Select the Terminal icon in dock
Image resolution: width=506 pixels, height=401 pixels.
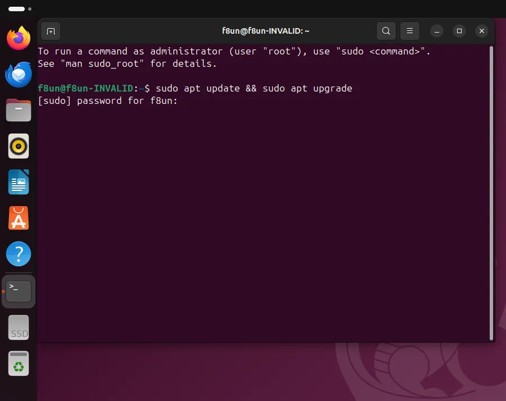click(x=19, y=291)
